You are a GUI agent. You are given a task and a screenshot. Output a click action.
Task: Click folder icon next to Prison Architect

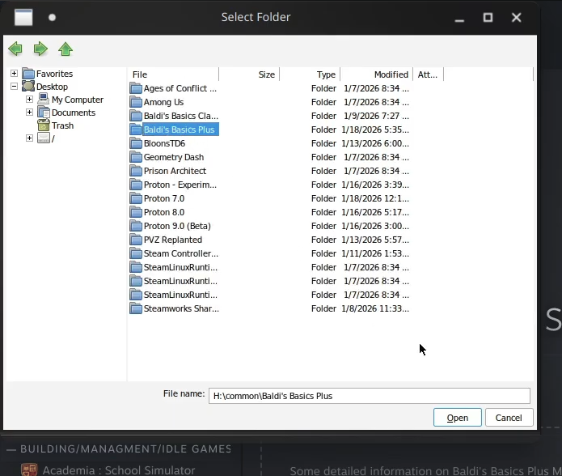pos(136,171)
